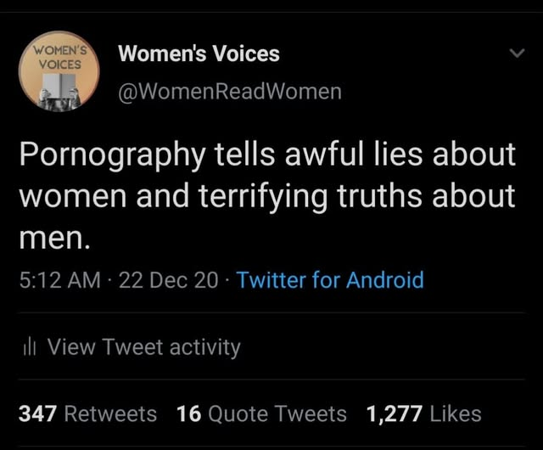The image size is (543, 450).
Task: Open the @WomenReadWomen handle
Action: pyautogui.click(x=230, y=91)
